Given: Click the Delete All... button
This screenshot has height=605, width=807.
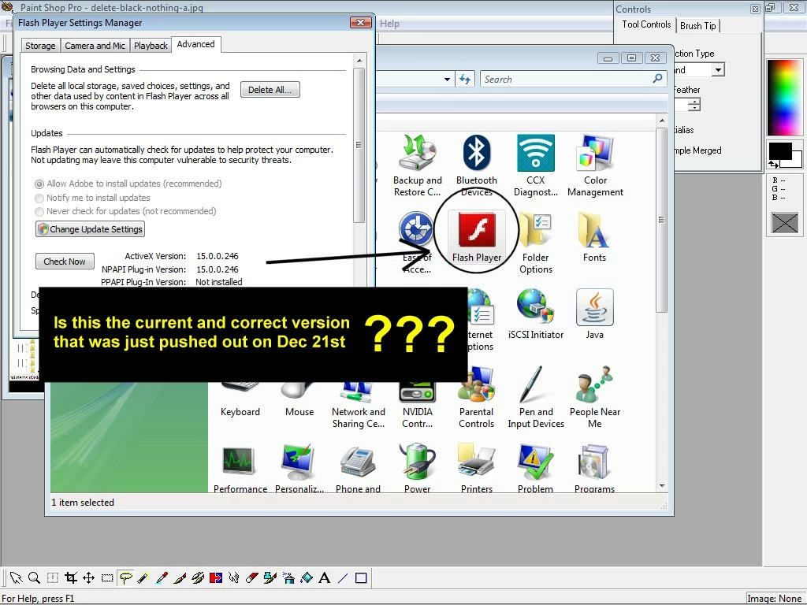Looking at the screenshot, I should point(270,90).
